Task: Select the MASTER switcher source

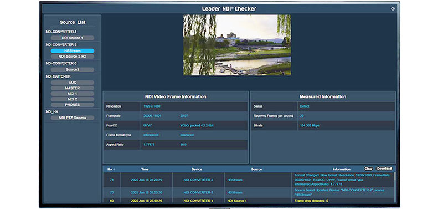Action: point(73,88)
